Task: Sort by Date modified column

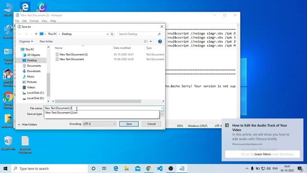Action: [122, 48]
